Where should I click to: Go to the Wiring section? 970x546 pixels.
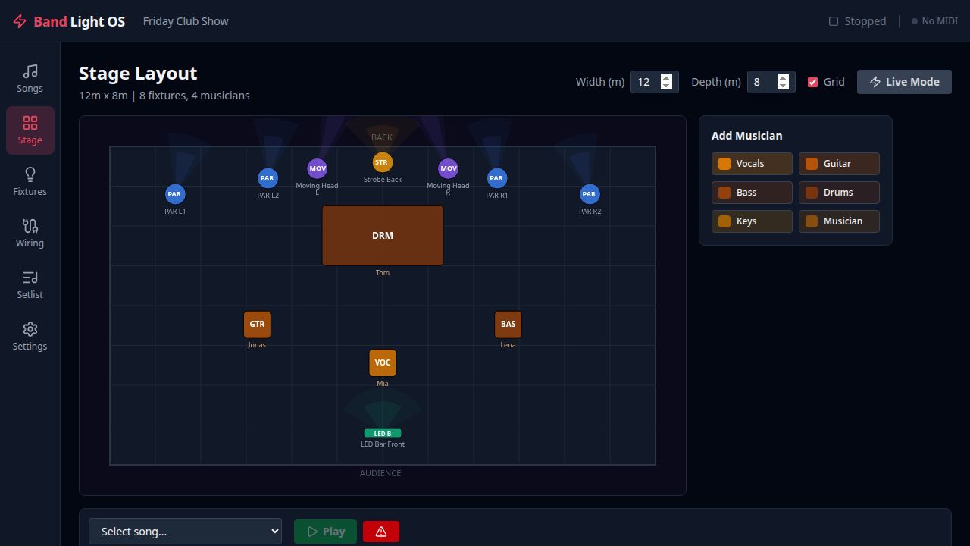(x=30, y=234)
